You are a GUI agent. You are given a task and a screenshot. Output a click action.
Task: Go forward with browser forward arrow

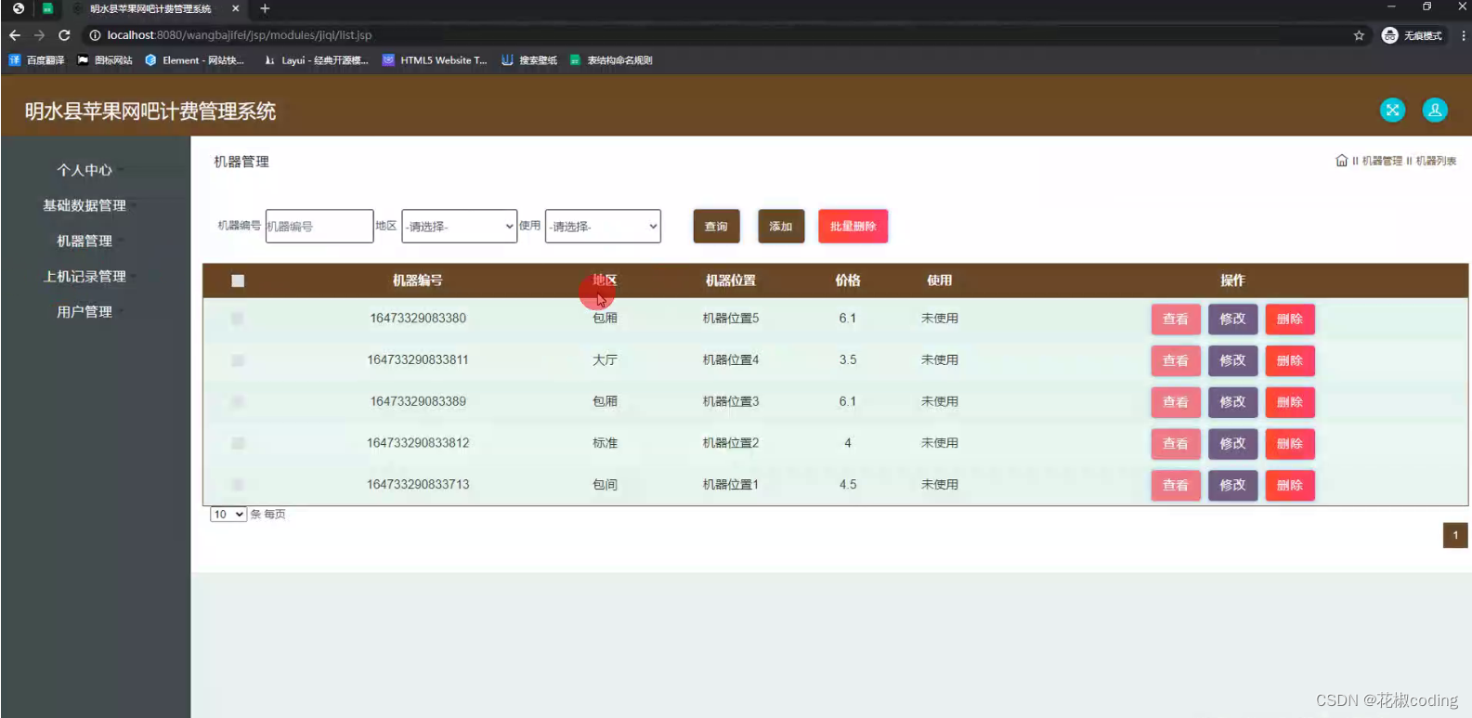pos(39,35)
